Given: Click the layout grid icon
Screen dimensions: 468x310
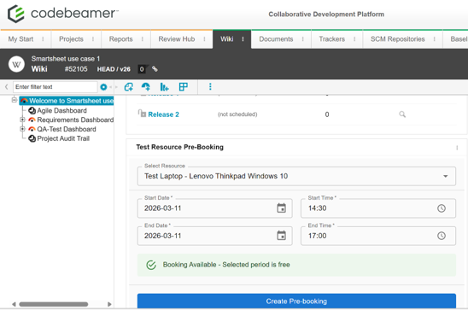Looking at the screenshot, I should 184,87.
